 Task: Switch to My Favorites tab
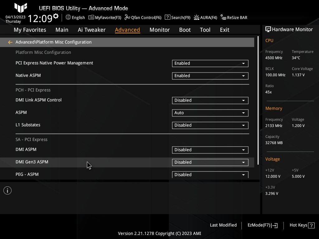coord(30,30)
